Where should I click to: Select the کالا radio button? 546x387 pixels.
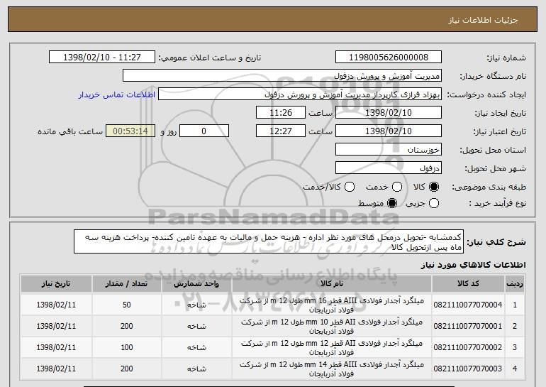[434, 187]
